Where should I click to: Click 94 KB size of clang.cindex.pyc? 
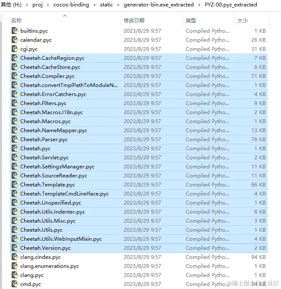coord(259,257)
